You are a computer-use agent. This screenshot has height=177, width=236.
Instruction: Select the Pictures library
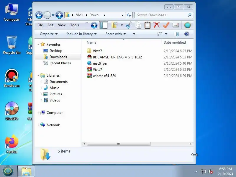(56, 94)
